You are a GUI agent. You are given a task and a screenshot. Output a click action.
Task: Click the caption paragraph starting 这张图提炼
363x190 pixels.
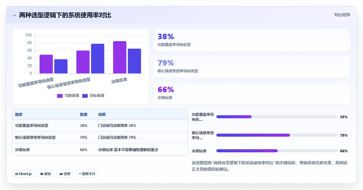tap(269, 166)
